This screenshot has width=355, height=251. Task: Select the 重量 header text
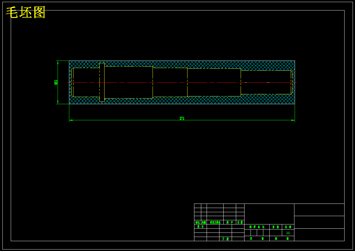276,227
